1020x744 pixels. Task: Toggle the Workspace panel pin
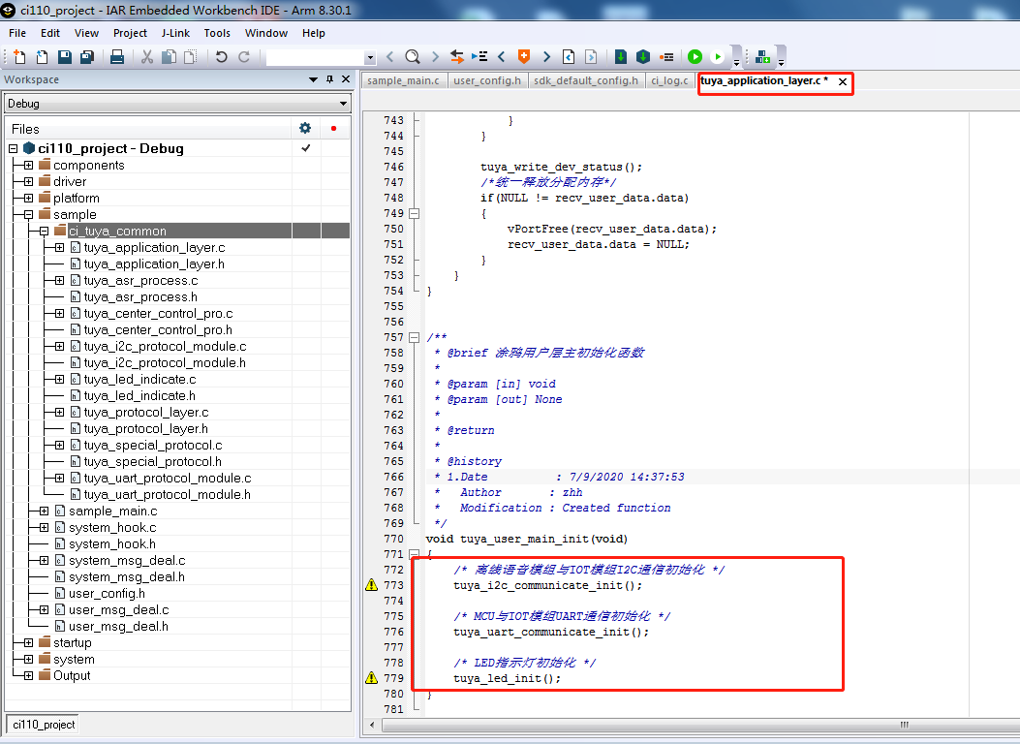(329, 79)
